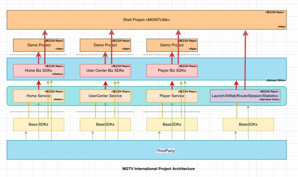Click the Player Service box
298x177 pixels.
pos(159,96)
